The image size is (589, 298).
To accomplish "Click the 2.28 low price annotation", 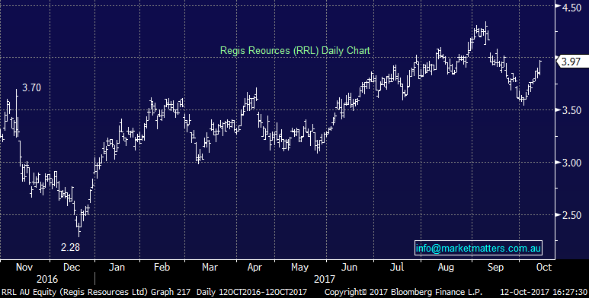I will pyautogui.click(x=71, y=247).
